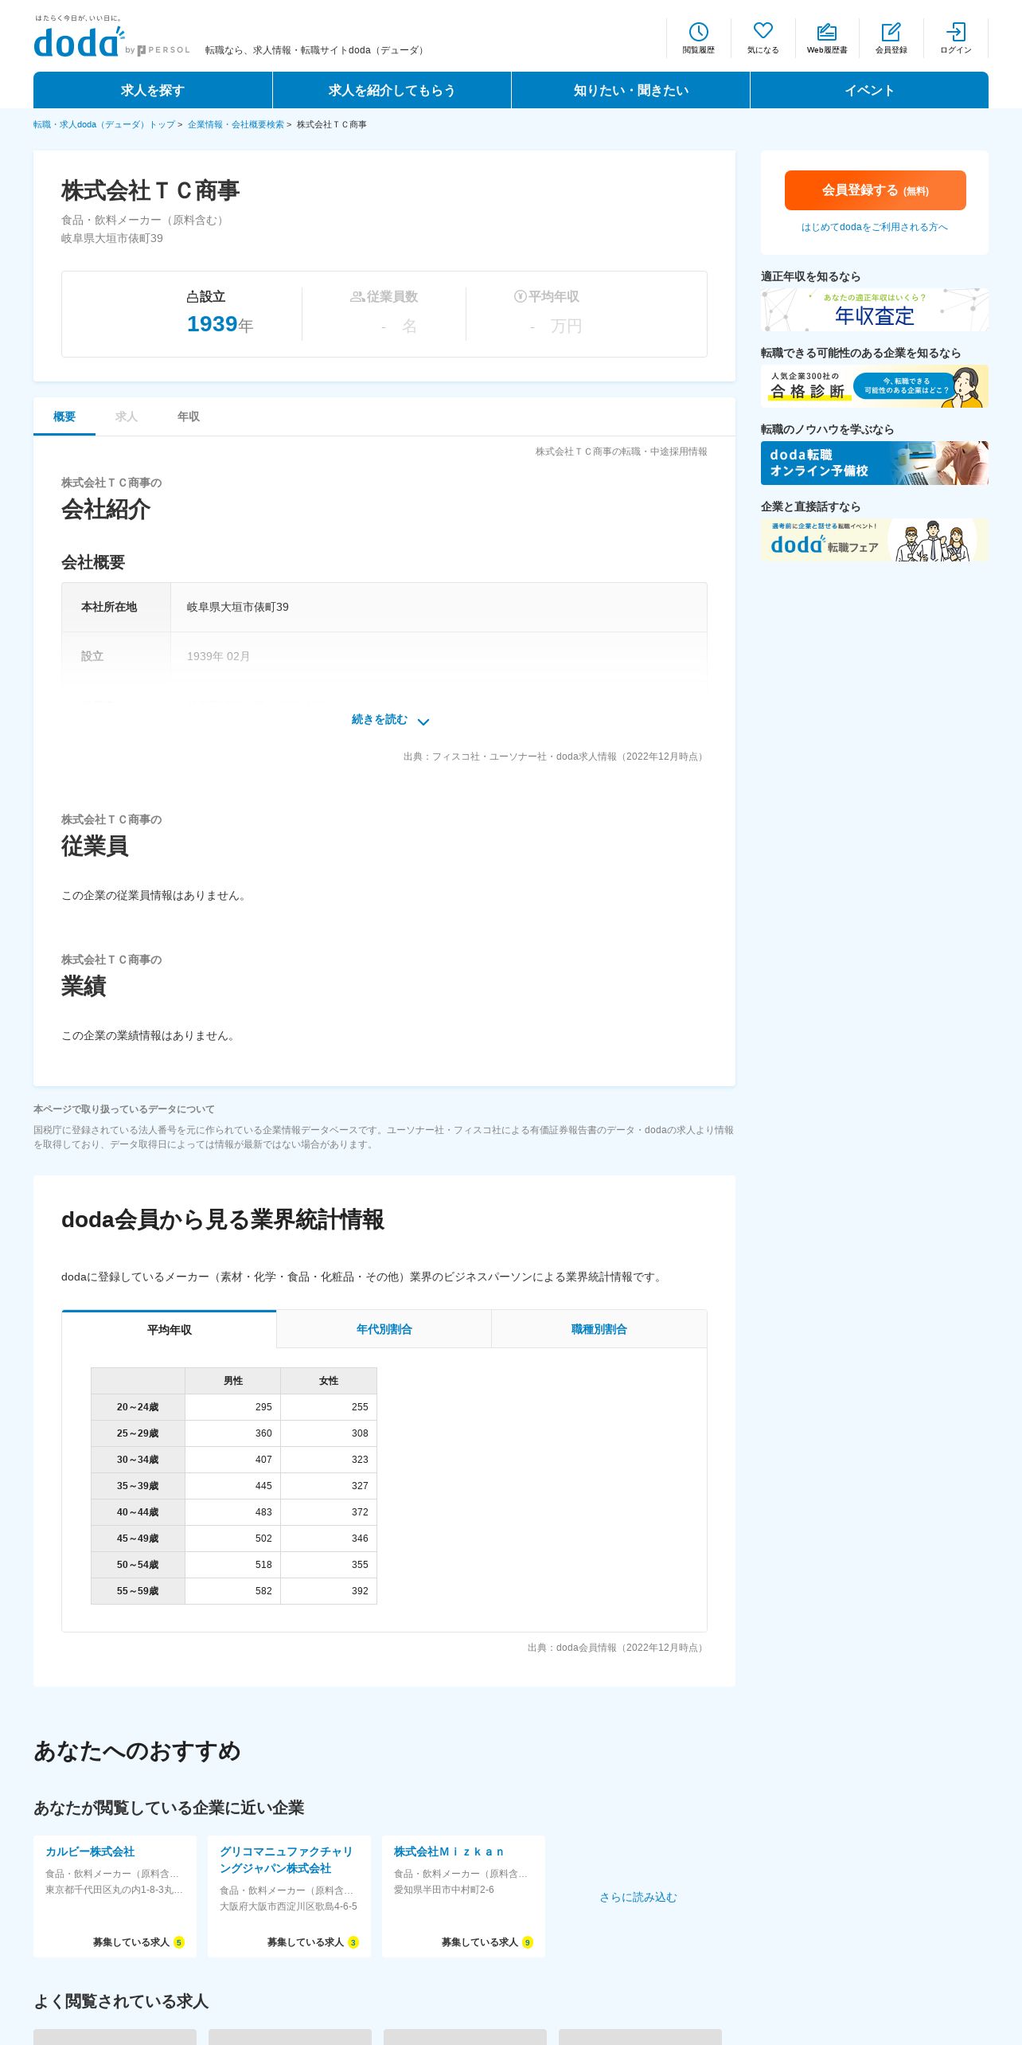Select the 平均年収 statistics tab

pos(169,1329)
